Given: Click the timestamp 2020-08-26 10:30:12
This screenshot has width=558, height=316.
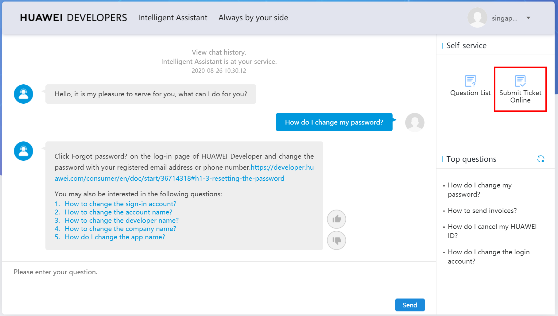Looking at the screenshot, I should 219,71.
